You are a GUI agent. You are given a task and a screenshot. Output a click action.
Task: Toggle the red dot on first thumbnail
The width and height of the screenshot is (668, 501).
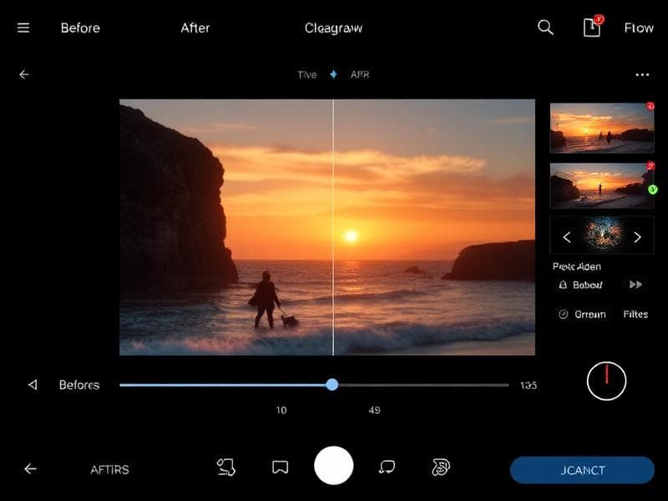tap(650, 107)
